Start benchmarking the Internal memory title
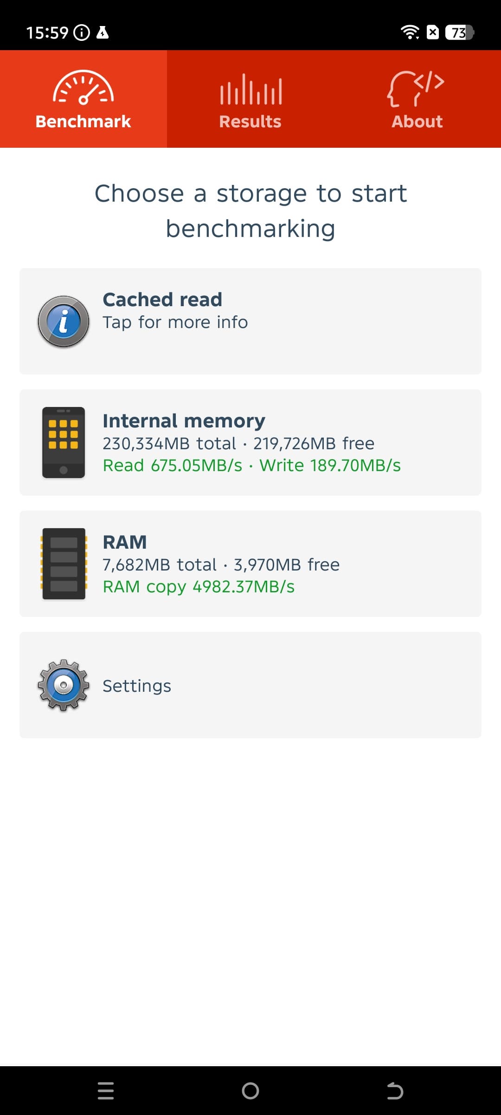Screen dimensions: 501x1115 pyautogui.click(x=184, y=421)
